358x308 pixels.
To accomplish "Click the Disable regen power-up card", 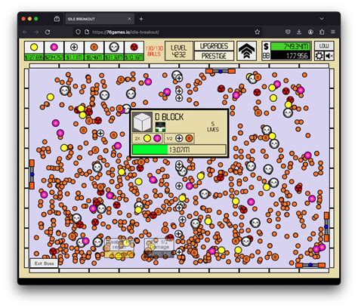I will point(119,248).
